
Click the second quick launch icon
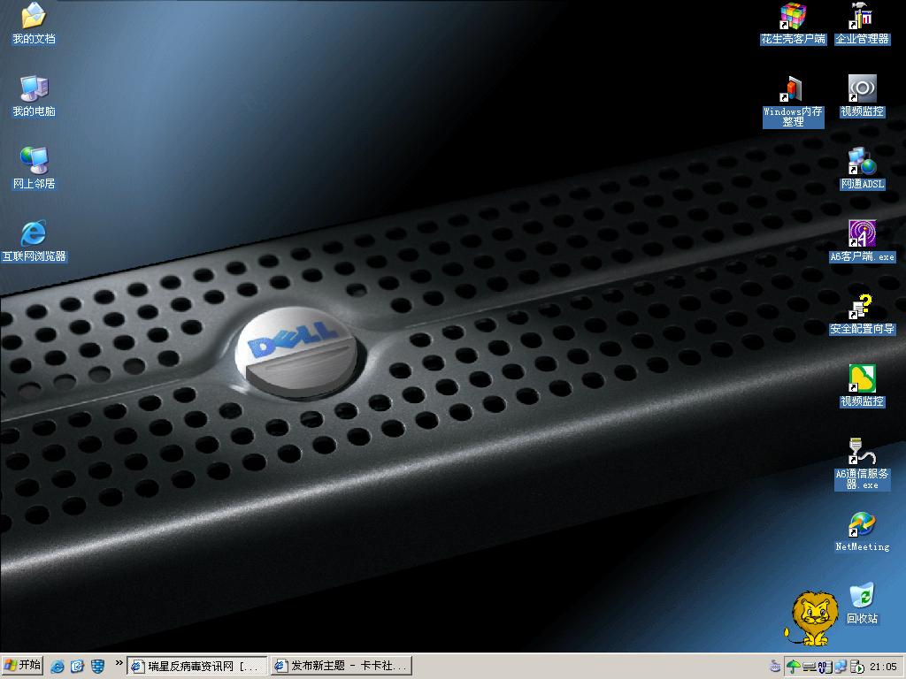pos(78,667)
